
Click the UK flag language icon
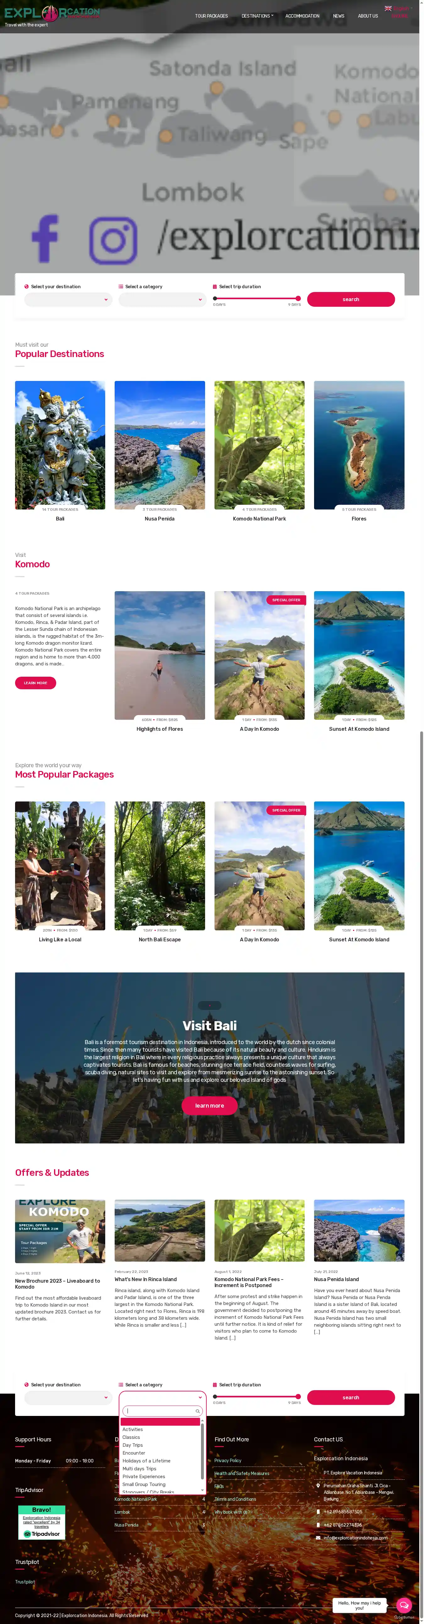click(388, 8)
